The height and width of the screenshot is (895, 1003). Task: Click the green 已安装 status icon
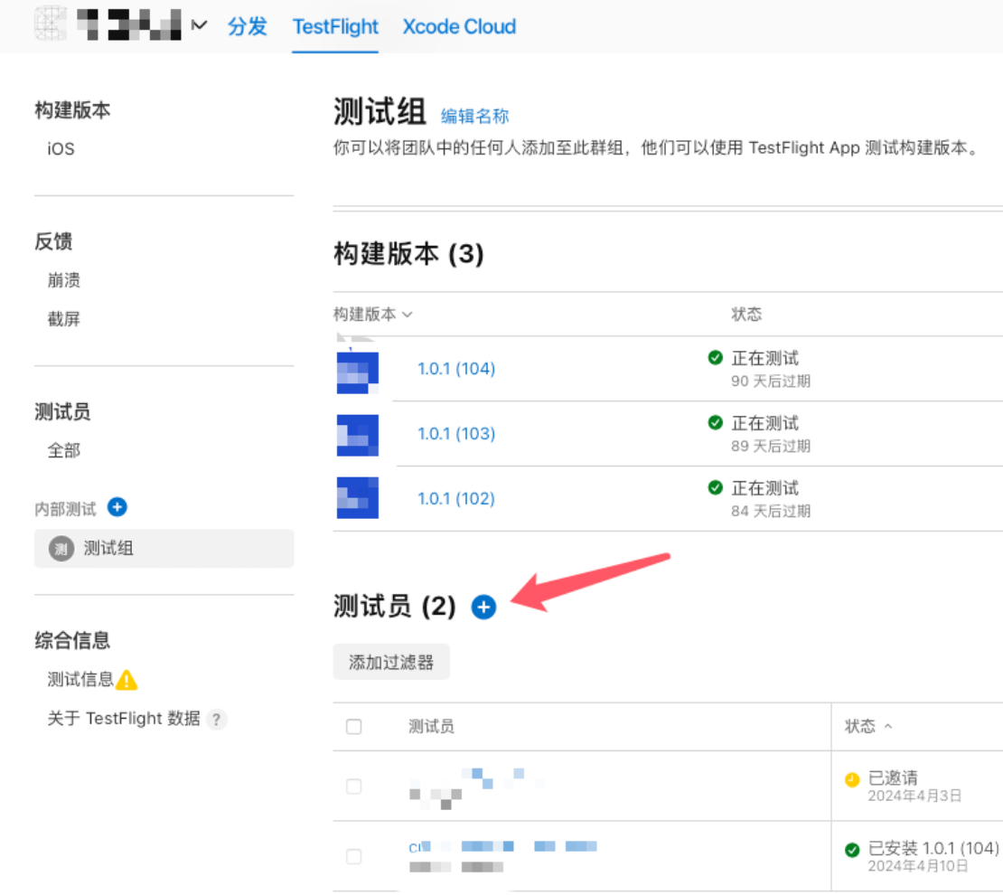pyautogui.click(x=852, y=850)
